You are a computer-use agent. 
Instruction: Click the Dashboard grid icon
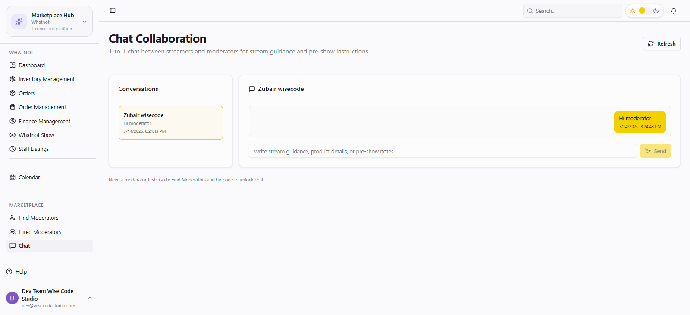(x=13, y=65)
